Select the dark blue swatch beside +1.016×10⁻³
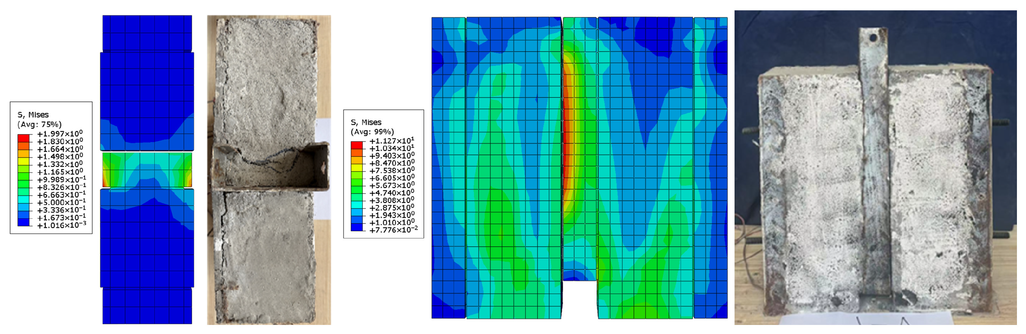 click(24, 222)
